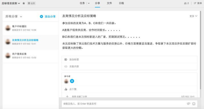The height and width of the screenshot is (109, 204).
Task: Click the attachment paperclip icon in comment box
Action: 188,104
